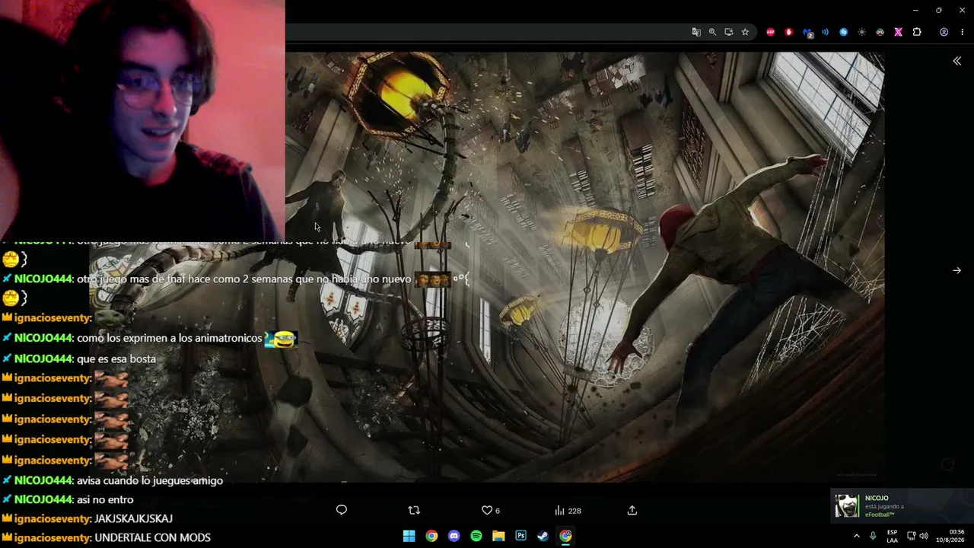Open Steam from the taskbar
This screenshot has height=548, width=974.
click(543, 536)
